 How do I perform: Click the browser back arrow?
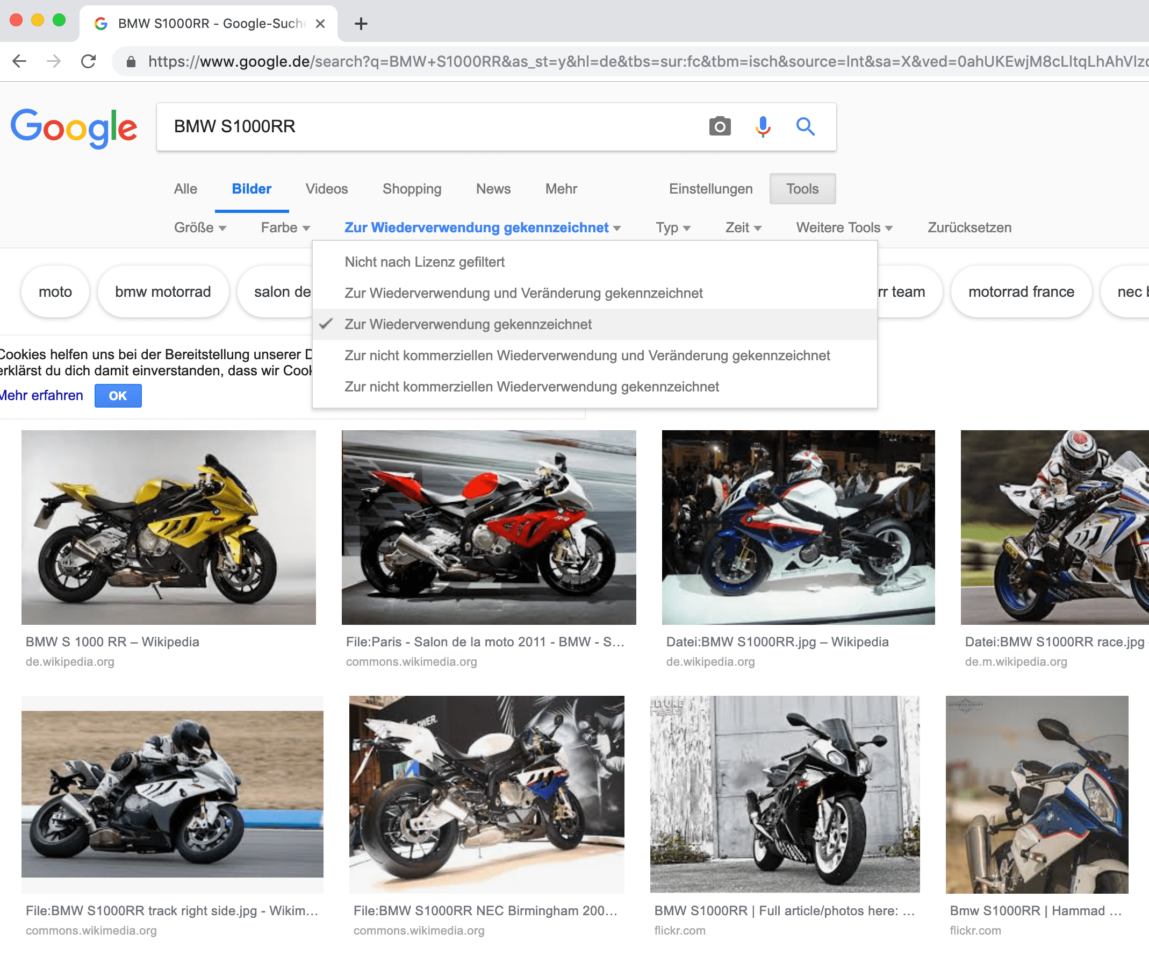20,61
